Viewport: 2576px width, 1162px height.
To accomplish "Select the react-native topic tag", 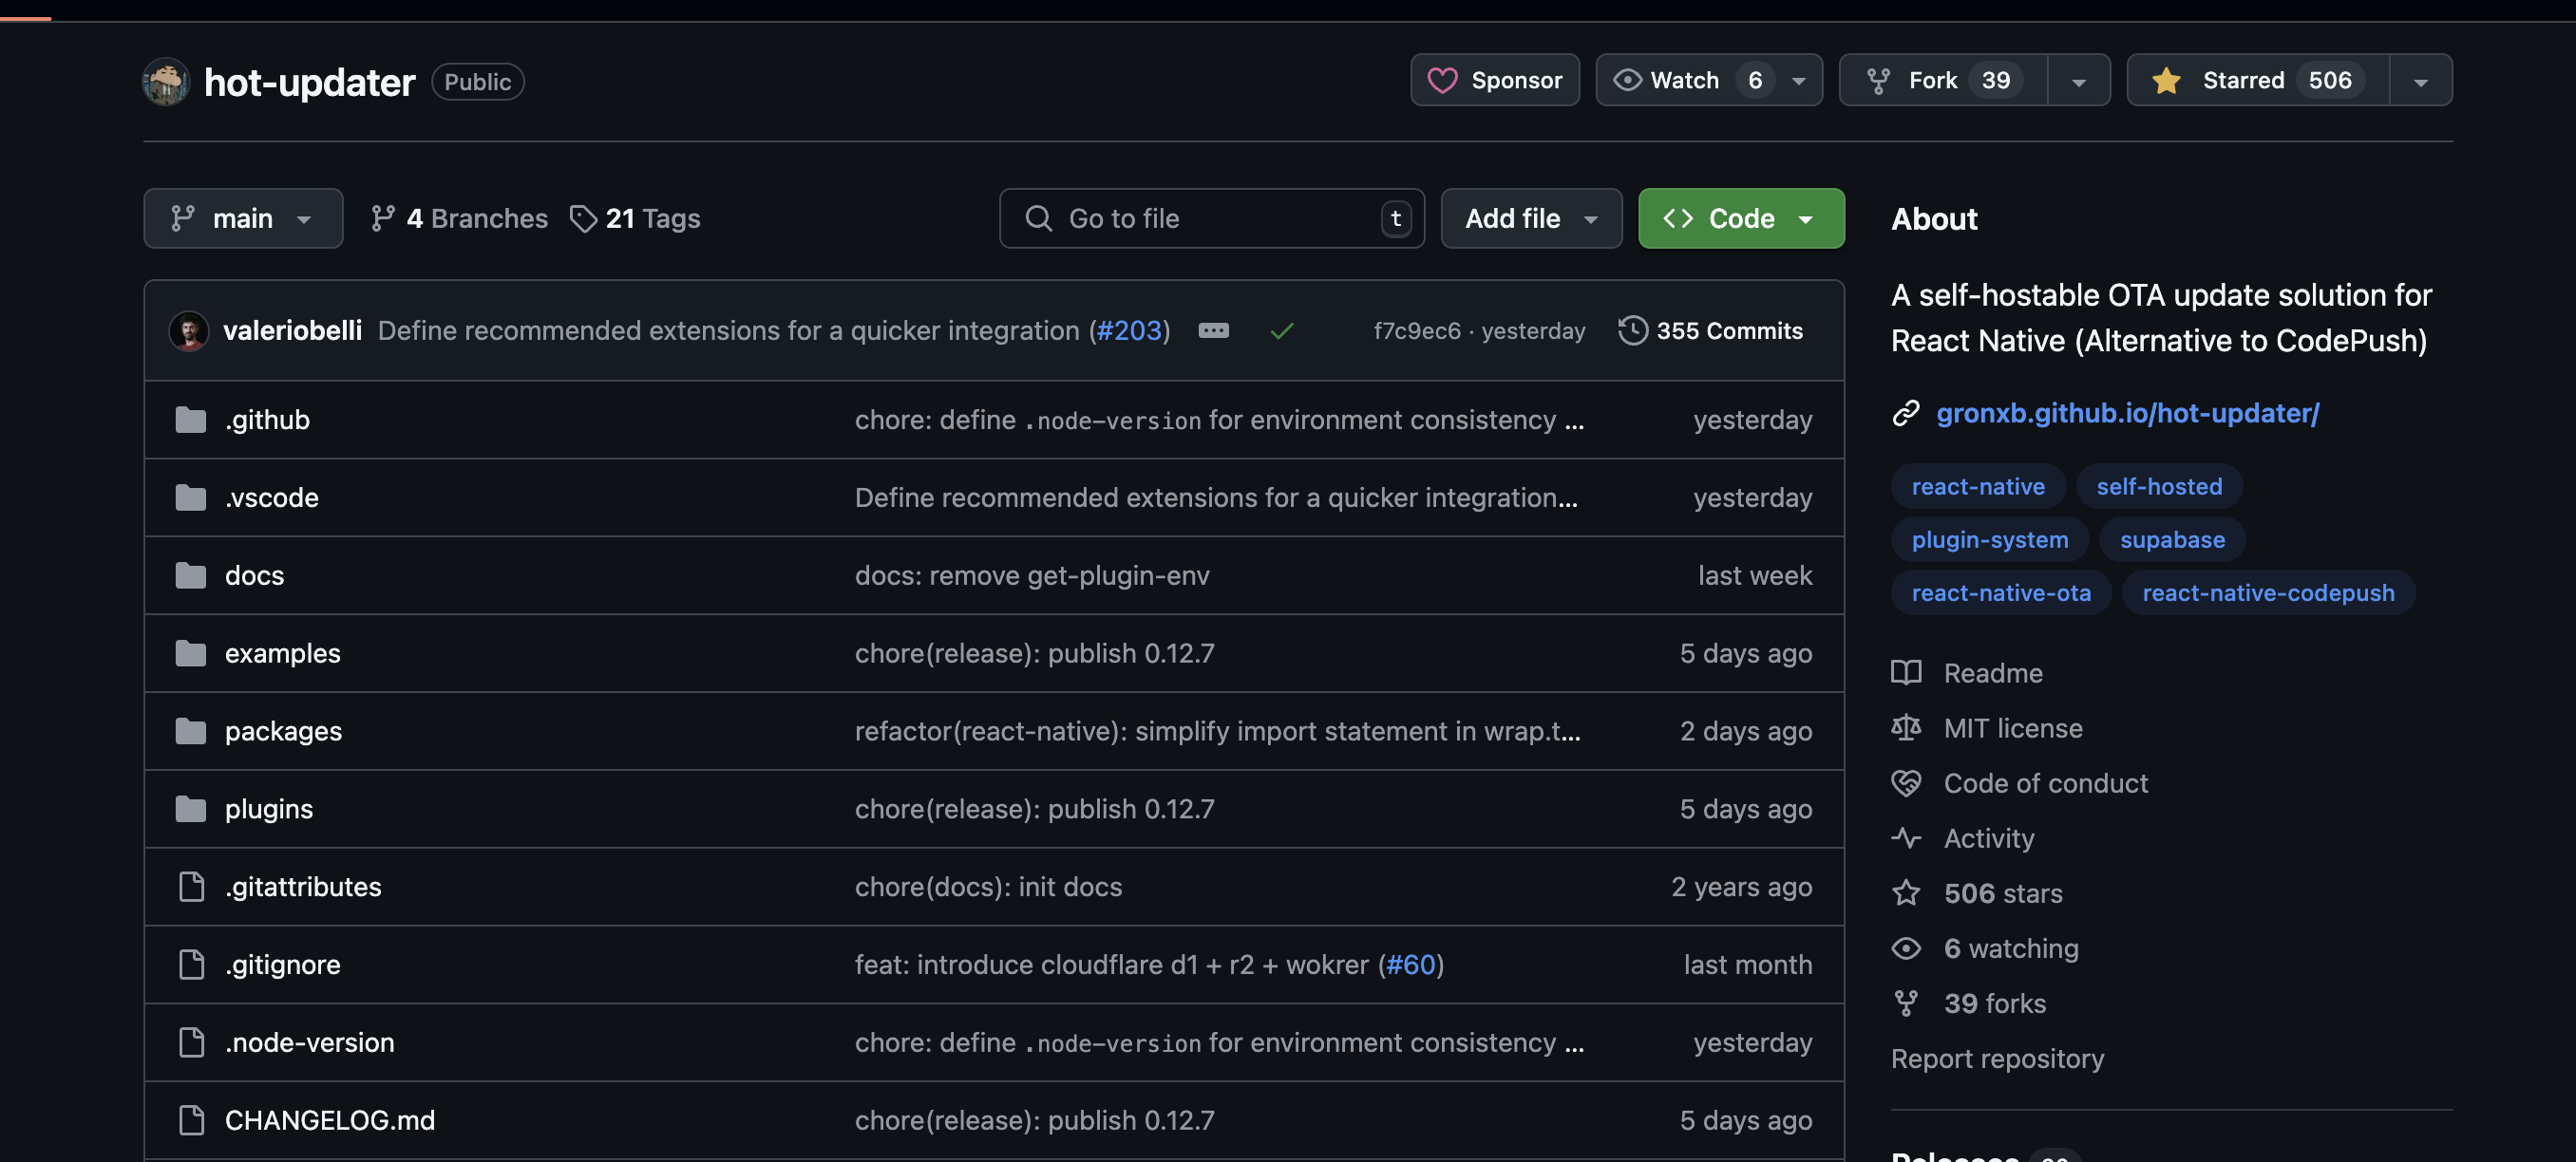I will tap(1977, 487).
